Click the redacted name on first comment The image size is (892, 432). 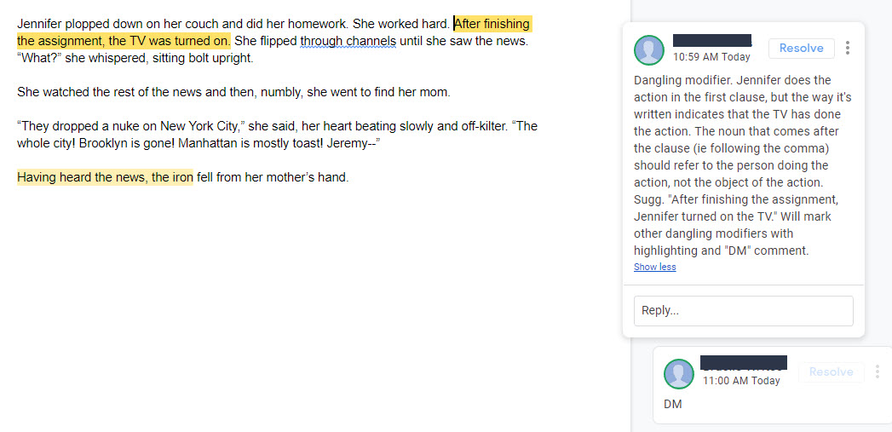click(x=712, y=40)
